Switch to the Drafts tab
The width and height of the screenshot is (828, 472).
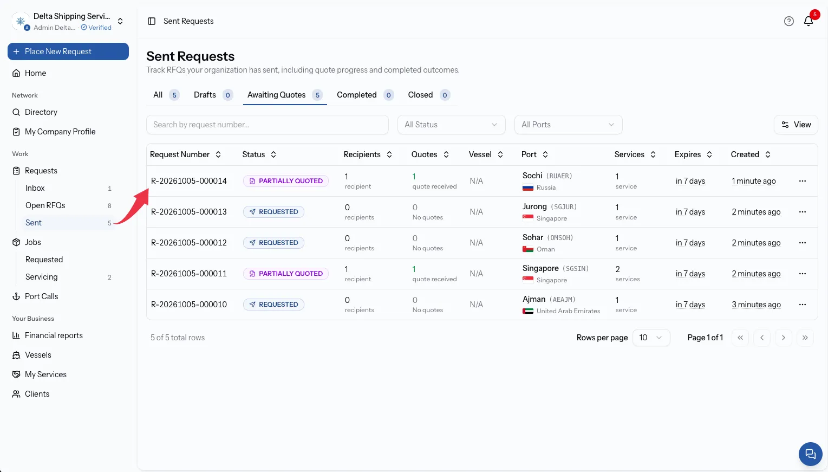tap(213, 95)
